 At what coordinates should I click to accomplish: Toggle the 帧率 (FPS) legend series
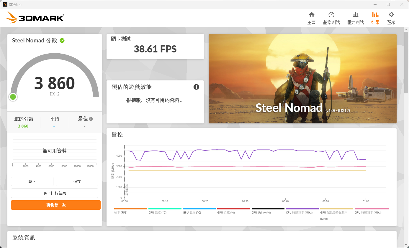pyautogui.click(x=130, y=211)
